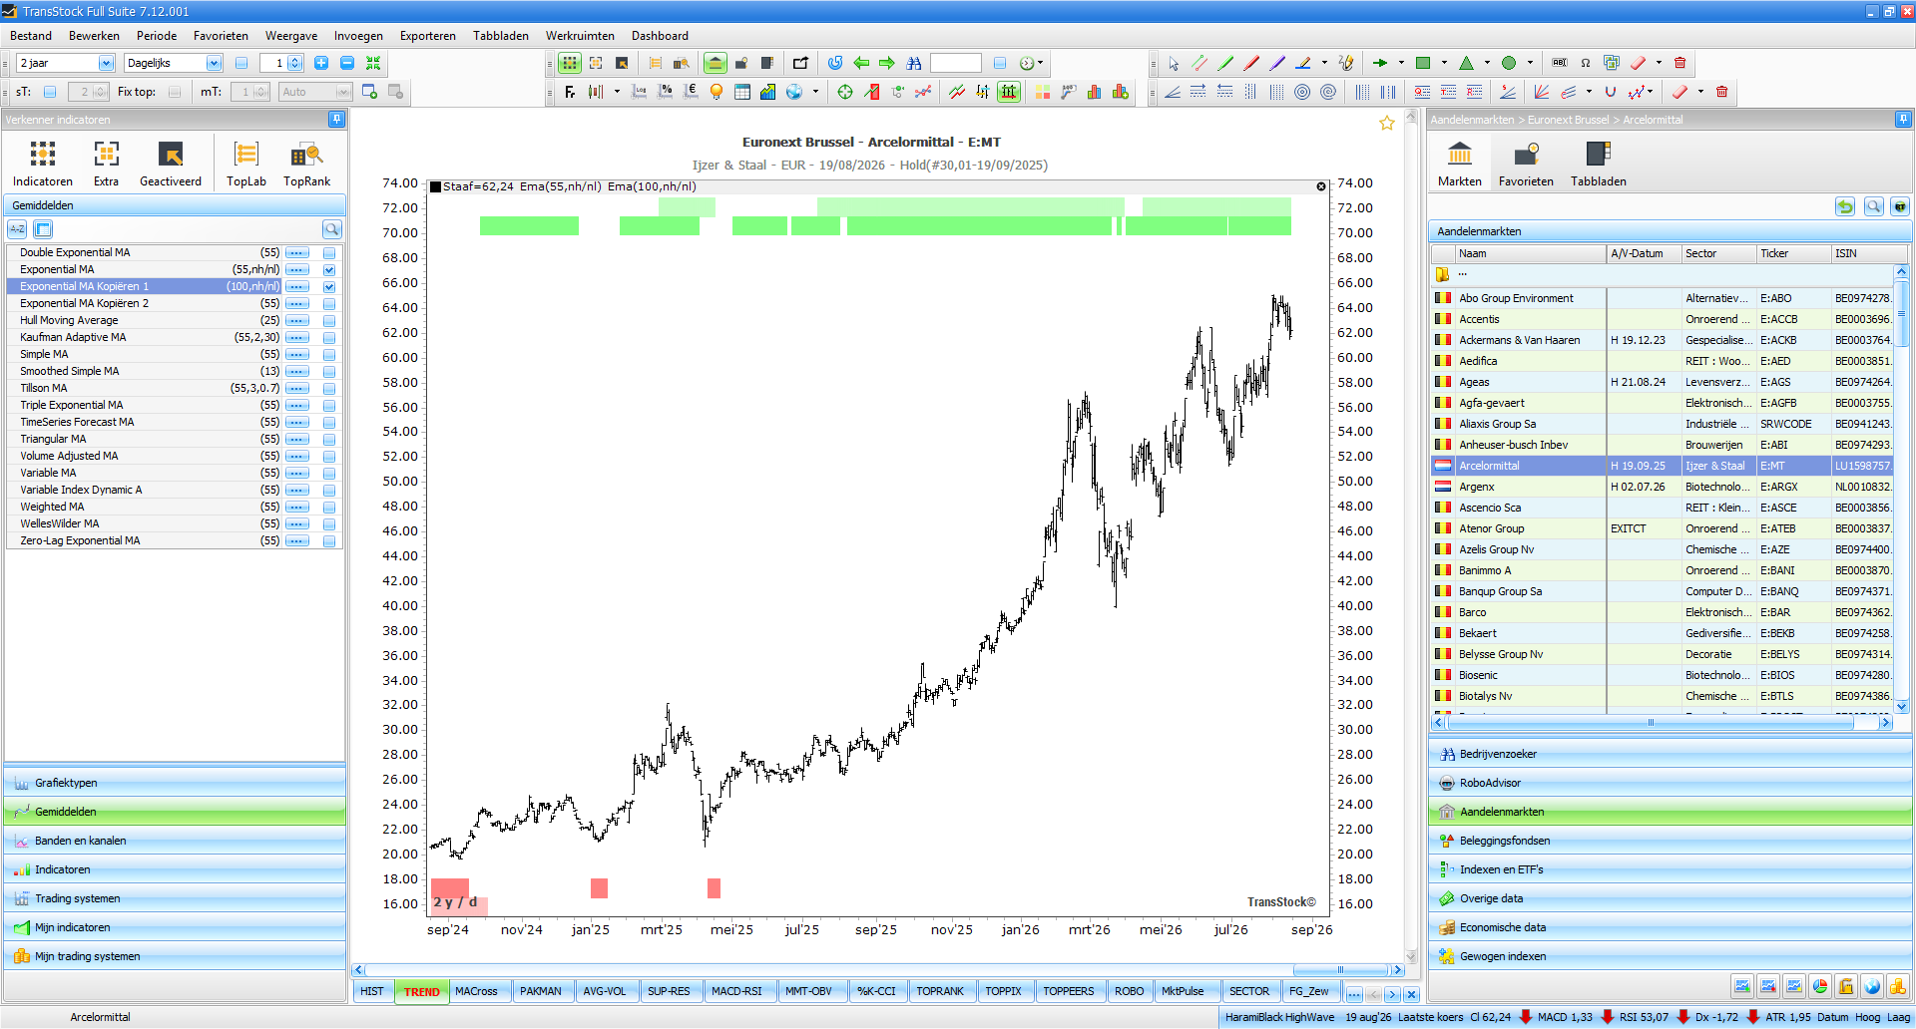Click the lightbulb icon in chart toolbar
The width and height of the screenshot is (1916, 1029).
716,92
